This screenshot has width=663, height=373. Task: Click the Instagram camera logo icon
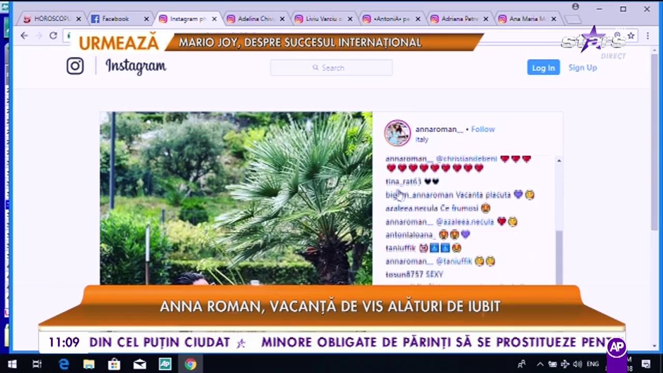(75, 66)
